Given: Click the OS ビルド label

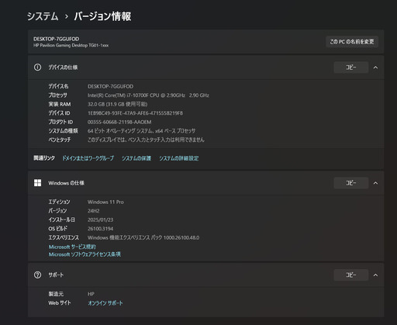Looking at the screenshot, I should point(58,229).
